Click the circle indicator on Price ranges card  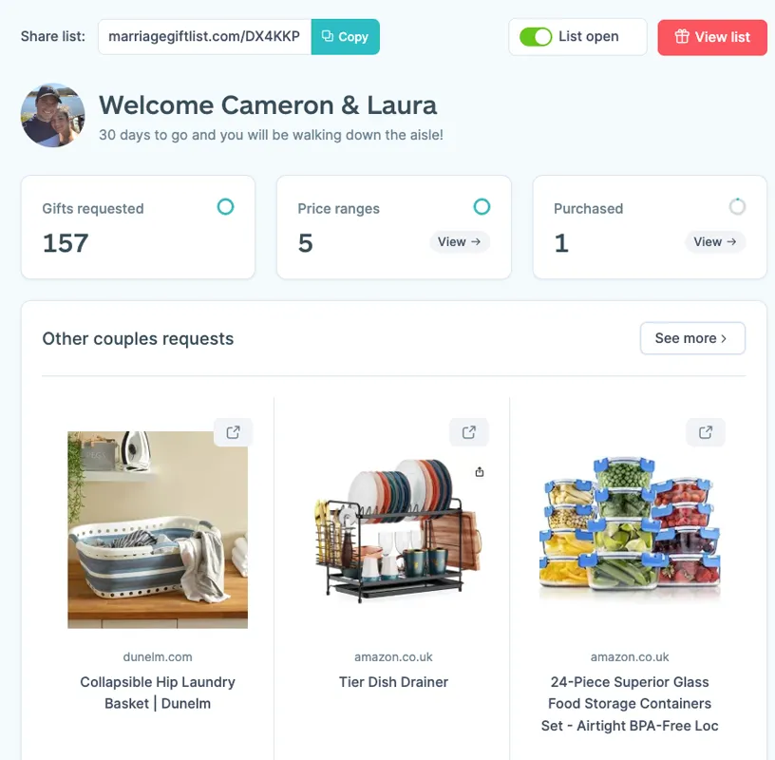(482, 206)
